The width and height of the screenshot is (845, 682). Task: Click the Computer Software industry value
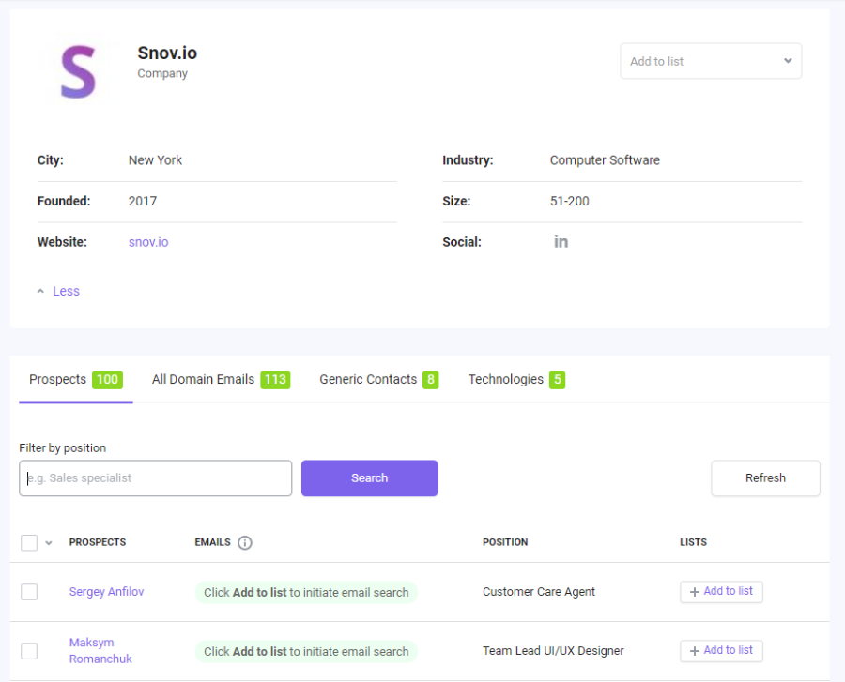click(x=605, y=160)
